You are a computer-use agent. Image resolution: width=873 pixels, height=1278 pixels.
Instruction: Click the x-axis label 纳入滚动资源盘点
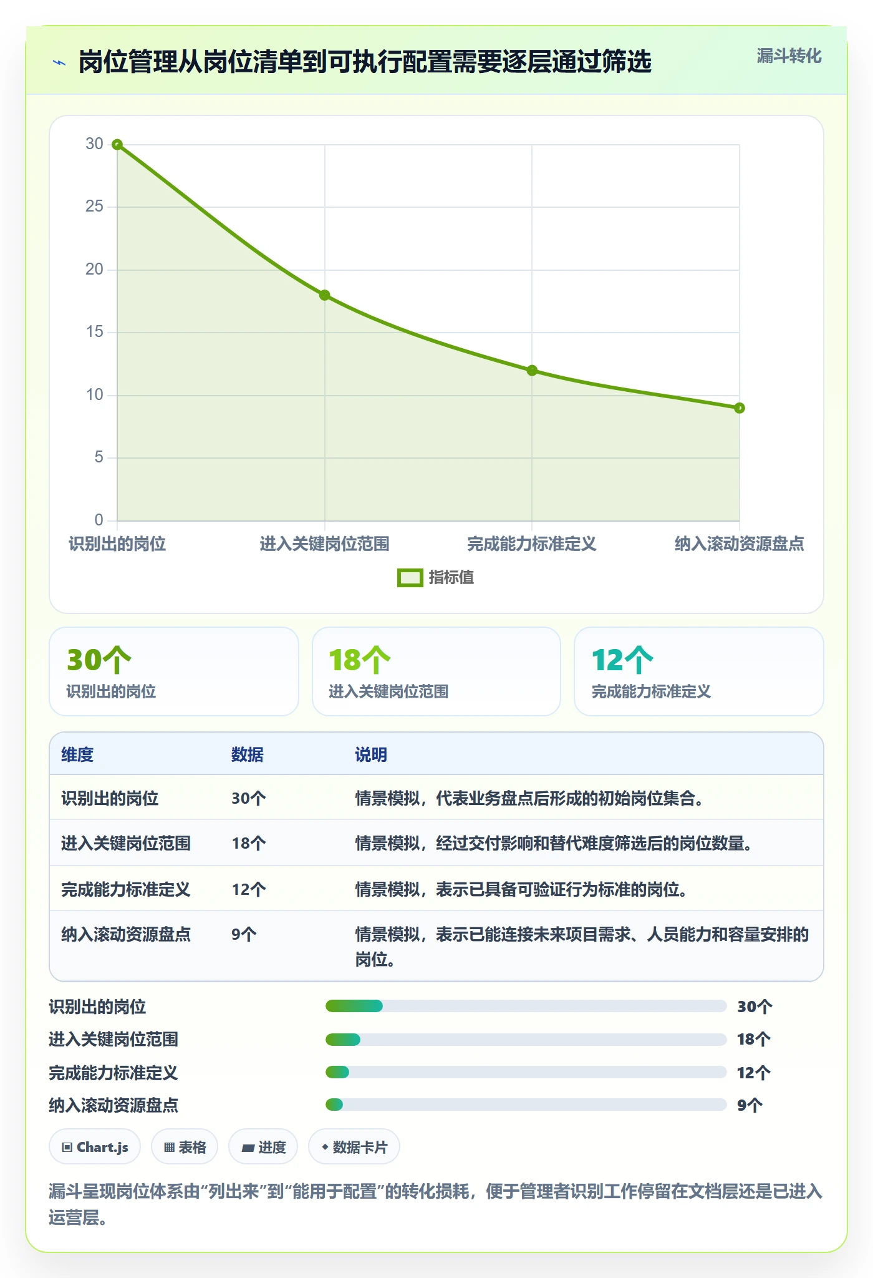point(740,544)
